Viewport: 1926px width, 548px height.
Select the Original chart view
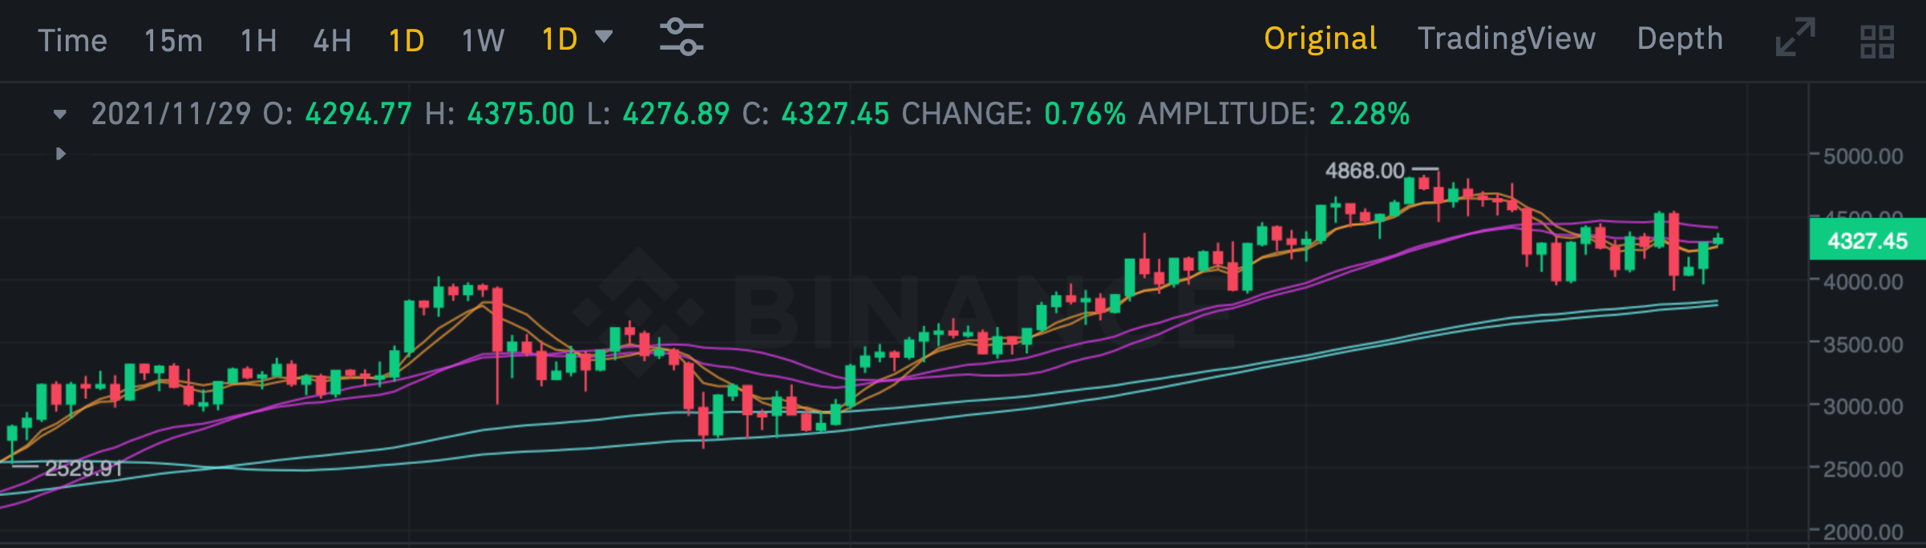click(x=1320, y=38)
